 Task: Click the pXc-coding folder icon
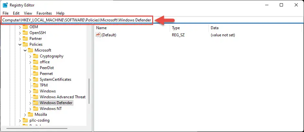point(25,120)
